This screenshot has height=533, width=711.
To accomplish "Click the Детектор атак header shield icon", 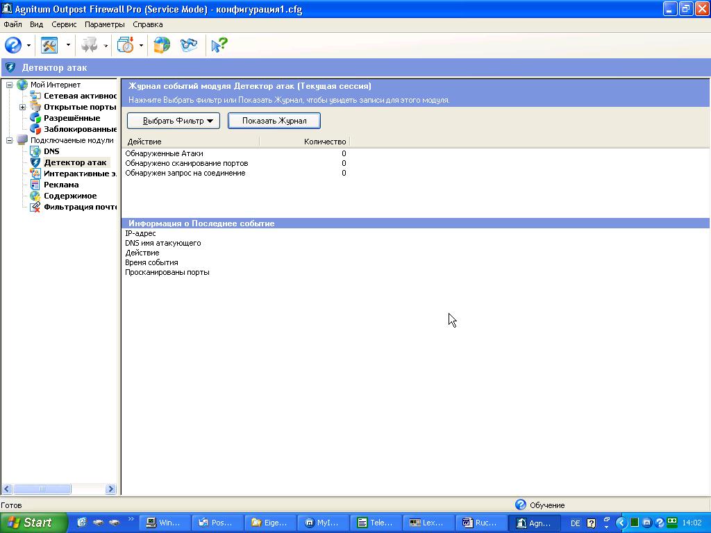I will point(10,68).
